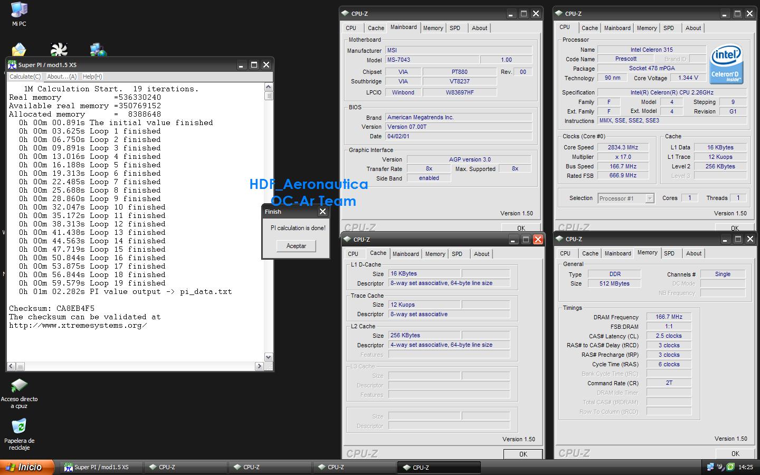The image size is (760, 475).
Task: Click the Super PI title bar app icon
Action: [12, 65]
